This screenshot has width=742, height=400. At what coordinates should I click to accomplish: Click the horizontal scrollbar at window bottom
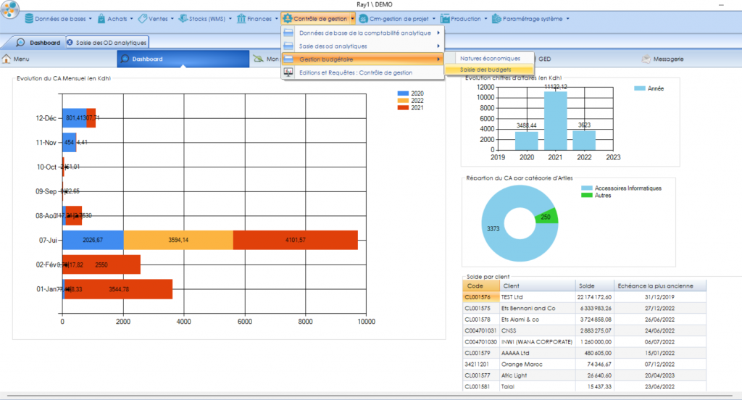coord(371,396)
